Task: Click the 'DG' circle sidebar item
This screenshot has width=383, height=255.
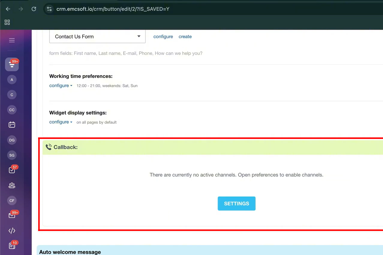Action: tap(12, 140)
